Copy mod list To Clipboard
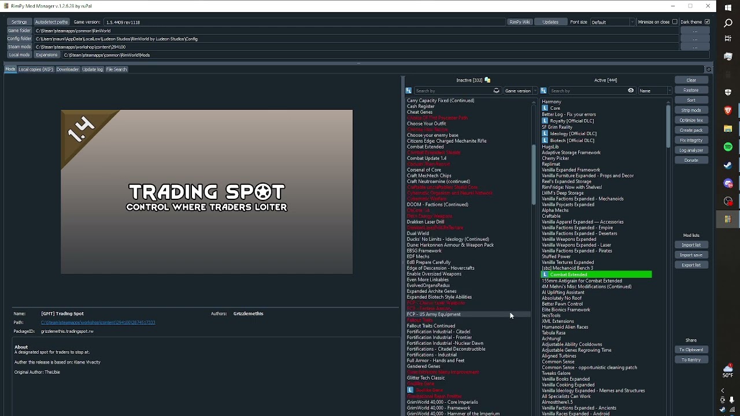 [x=691, y=350]
